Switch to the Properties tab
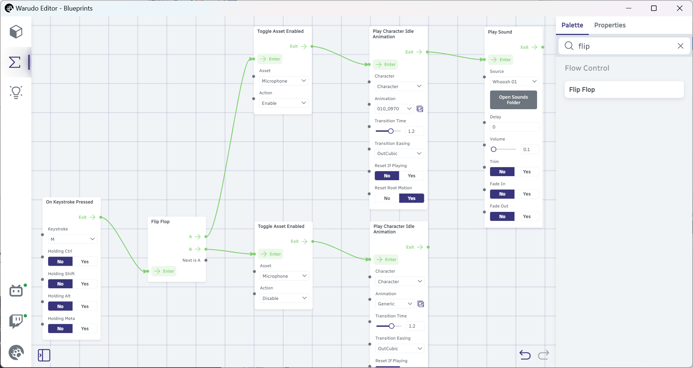Screen dimensions: 693x368 click(610, 25)
